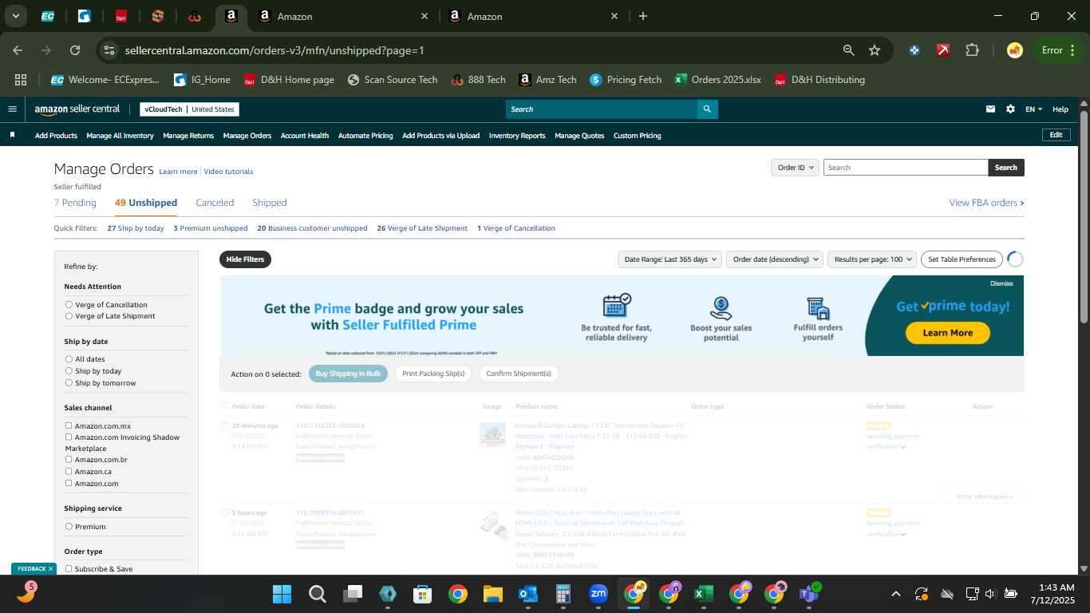Open the browser Extensions puzzle icon
Image resolution: width=1090 pixels, height=613 pixels.
(x=972, y=50)
